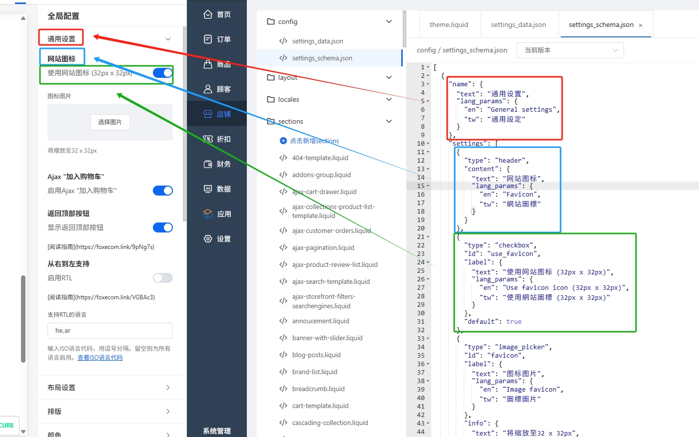Enable the 启用RTL switch

162,278
